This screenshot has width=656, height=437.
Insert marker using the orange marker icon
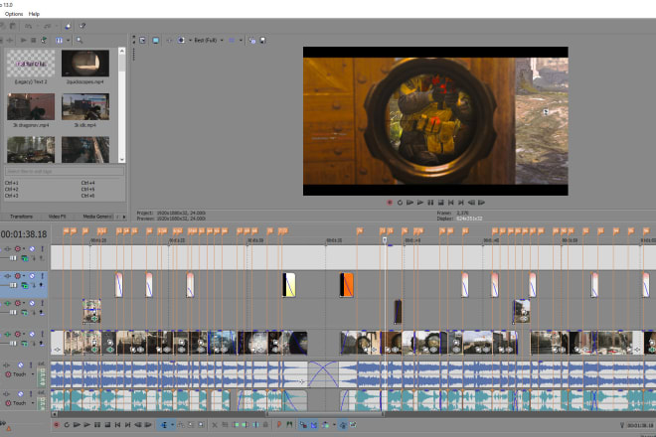pyautogui.click(x=279, y=425)
